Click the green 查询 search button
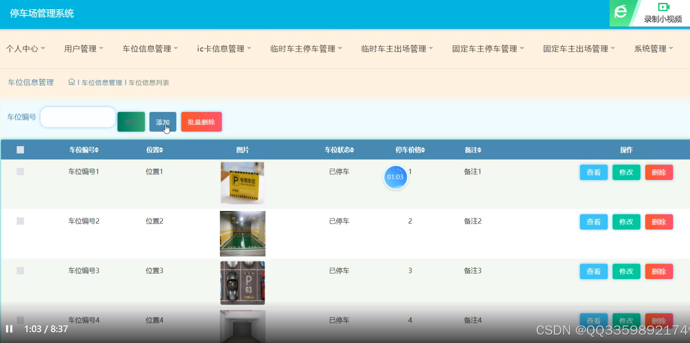The height and width of the screenshot is (343, 690). tap(131, 122)
